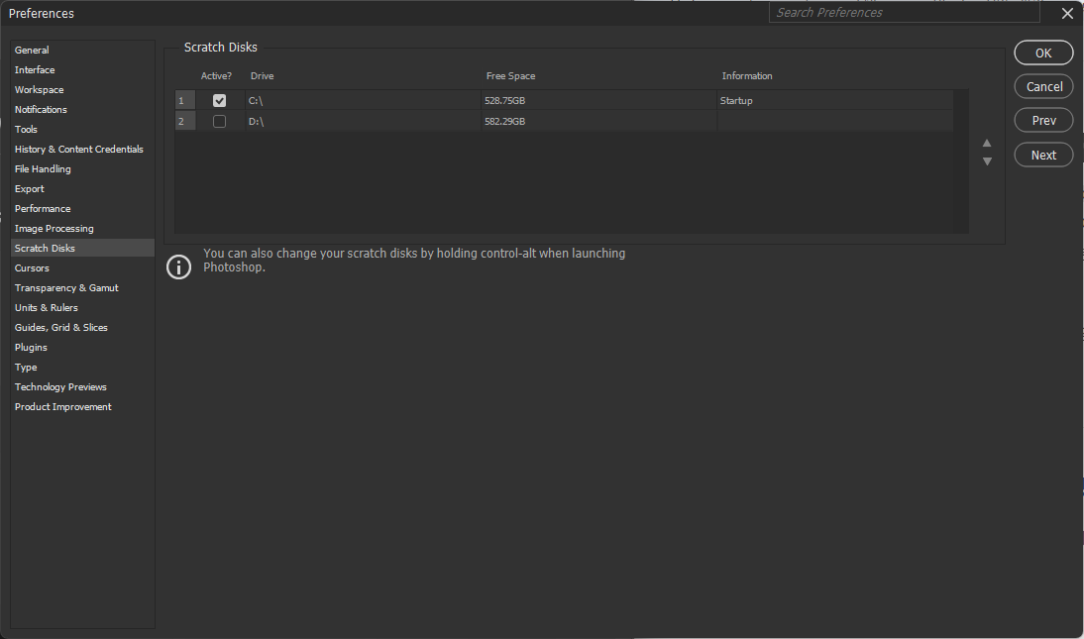This screenshot has width=1084, height=639.
Task: Show Guides, Grid & Slices preferences
Action: point(61,328)
